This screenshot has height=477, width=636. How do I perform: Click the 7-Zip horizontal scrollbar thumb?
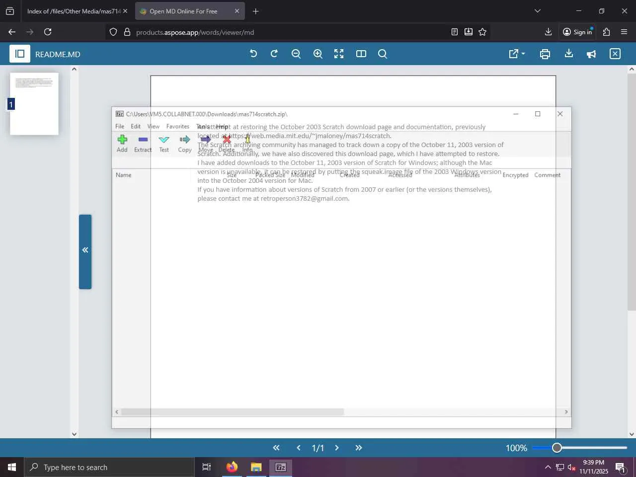point(233,412)
